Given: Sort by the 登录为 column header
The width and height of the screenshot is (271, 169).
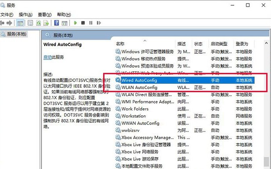Looking at the screenshot, I should pos(242,44).
